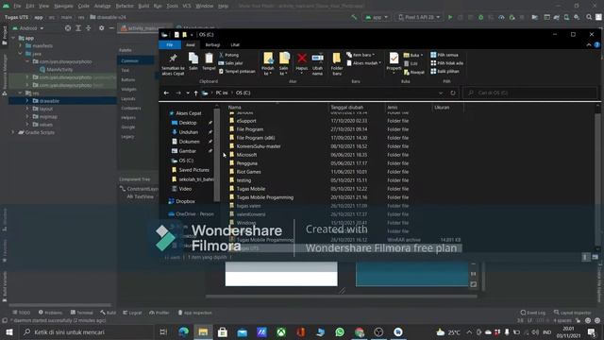604x340 pixels.
Task: Open Logcat tool window at bottom
Action: point(132,313)
